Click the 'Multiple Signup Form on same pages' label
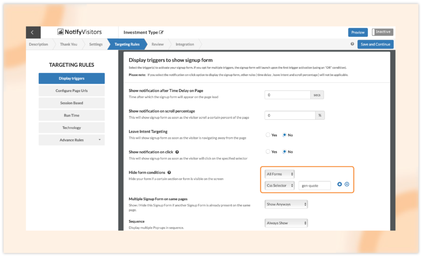This screenshot has width=422, height=257. (x=158, y=199)
